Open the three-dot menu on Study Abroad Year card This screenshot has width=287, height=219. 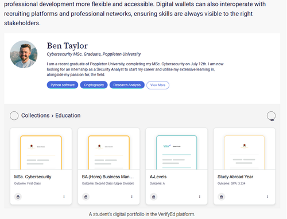pyautogui.click(x=267, y=197)
